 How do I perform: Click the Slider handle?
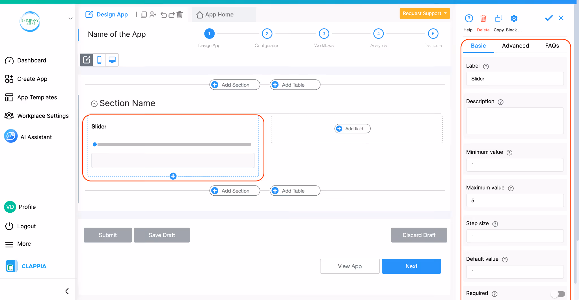click(95, 144)
